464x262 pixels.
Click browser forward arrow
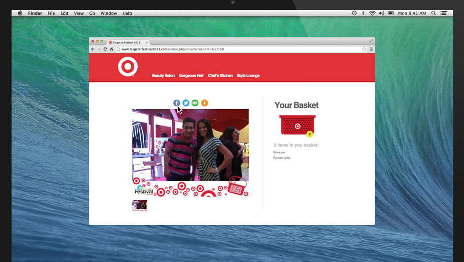click(x=99, y=49)
